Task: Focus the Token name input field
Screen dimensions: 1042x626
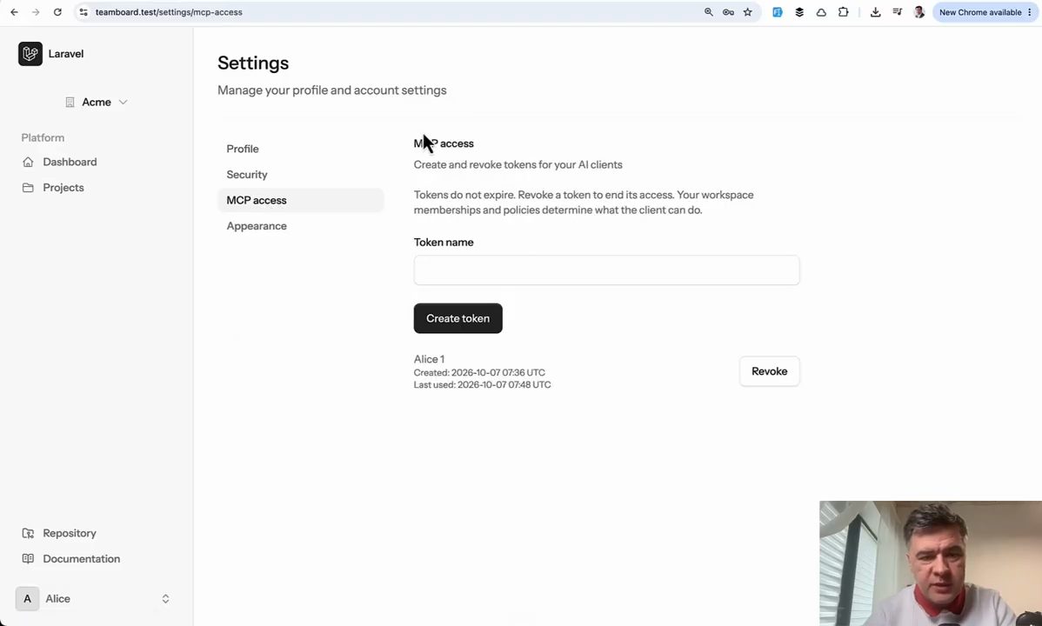Action: pyautogui.click(x=607, y=270)
